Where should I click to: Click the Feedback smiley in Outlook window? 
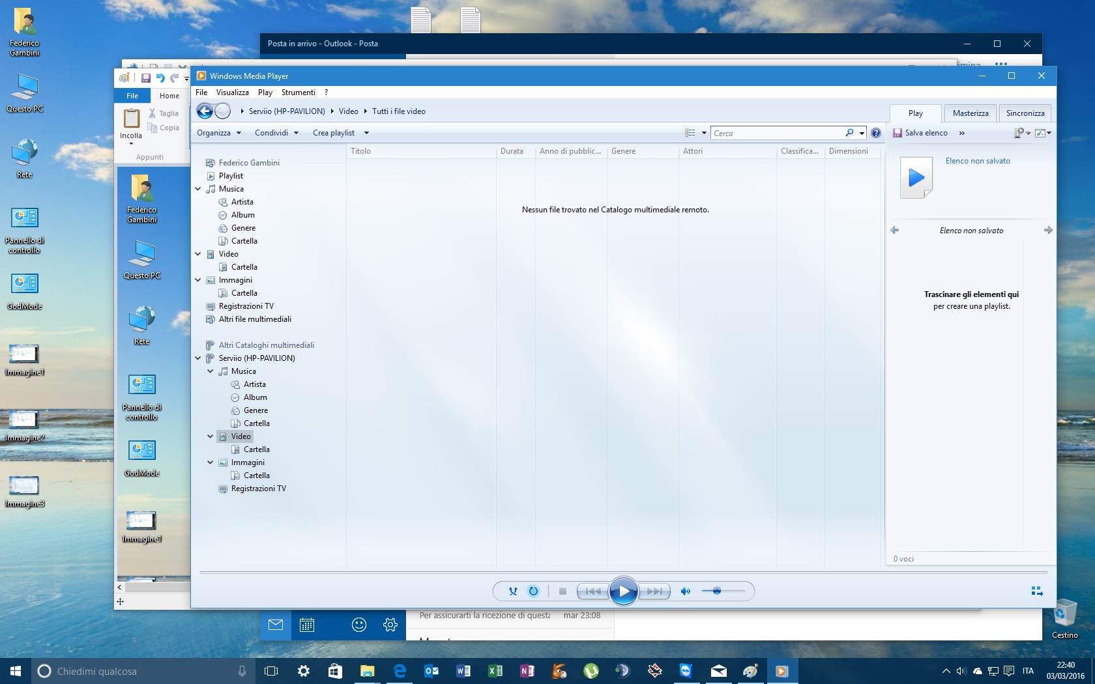pyautogui.click(x=359, y=625)
